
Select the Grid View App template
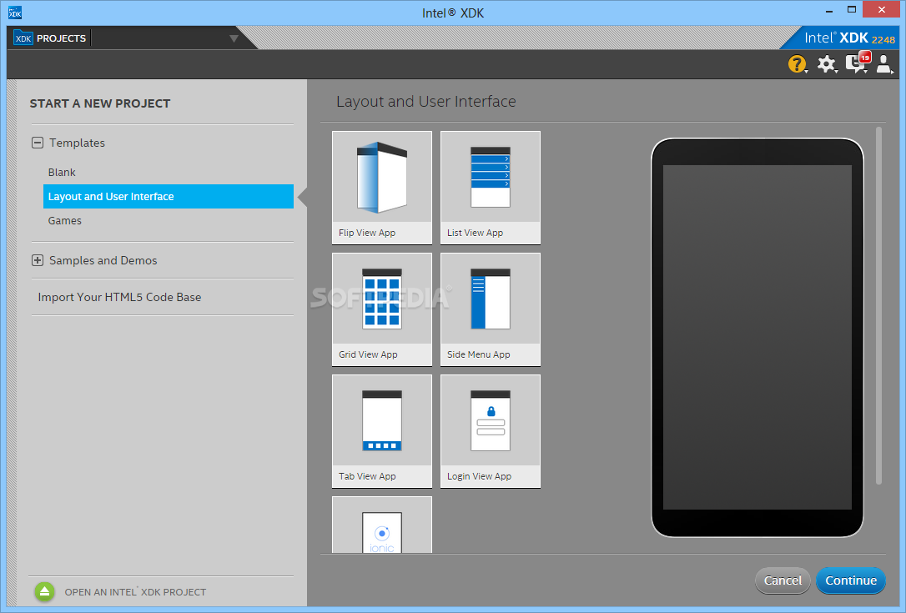point(382,309)
